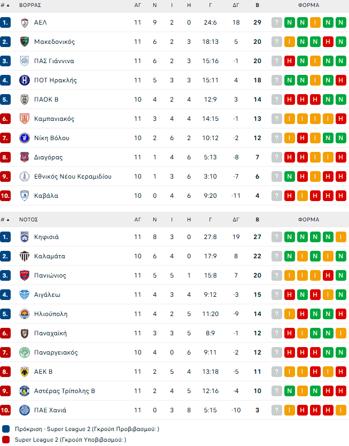349x446 pixels.
Task: Click the ΝΟΤΟΣ group header label
Action: click(28, 219)
